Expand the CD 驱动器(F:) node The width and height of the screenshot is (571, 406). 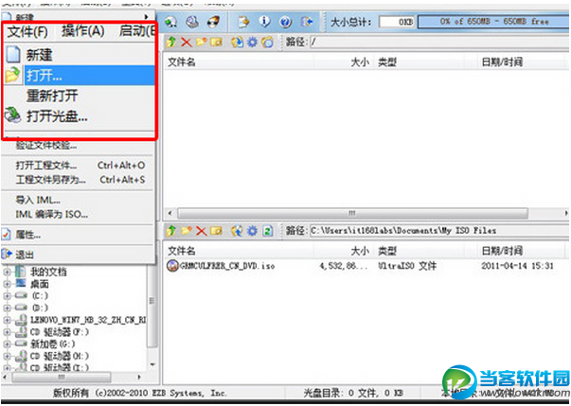tap(7, 332)
